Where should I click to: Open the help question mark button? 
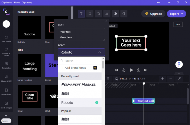click(x=179, y=64)
